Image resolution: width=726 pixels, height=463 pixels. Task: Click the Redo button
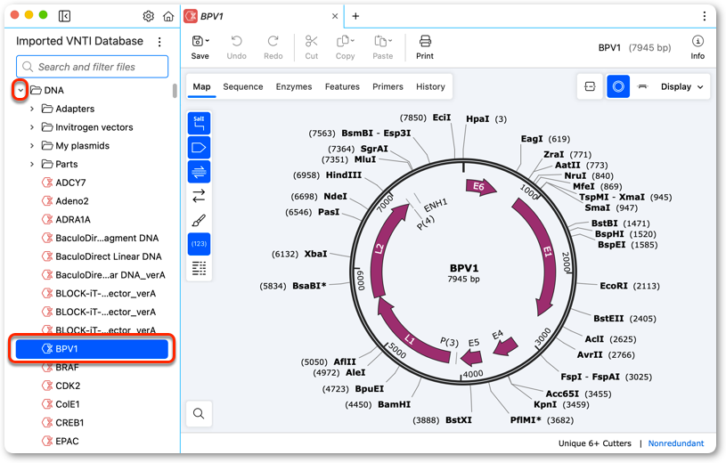pyautogui.click(x=273, y=48)
